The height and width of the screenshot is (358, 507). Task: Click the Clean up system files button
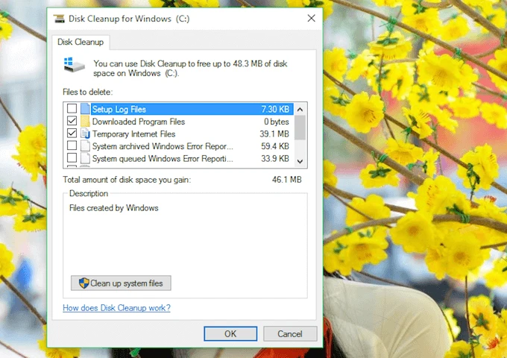point(121,283)
